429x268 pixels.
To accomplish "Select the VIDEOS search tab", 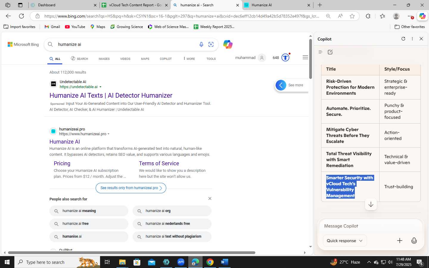I will pos(125,59).
